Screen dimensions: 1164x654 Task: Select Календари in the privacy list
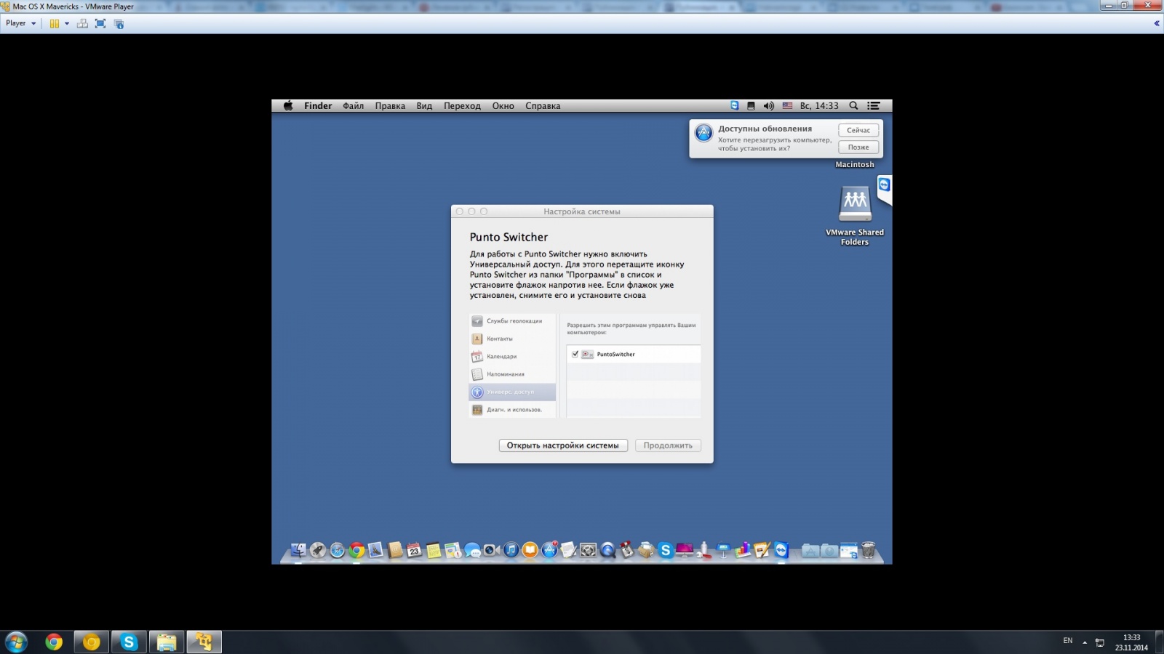(x=512, y=356)
